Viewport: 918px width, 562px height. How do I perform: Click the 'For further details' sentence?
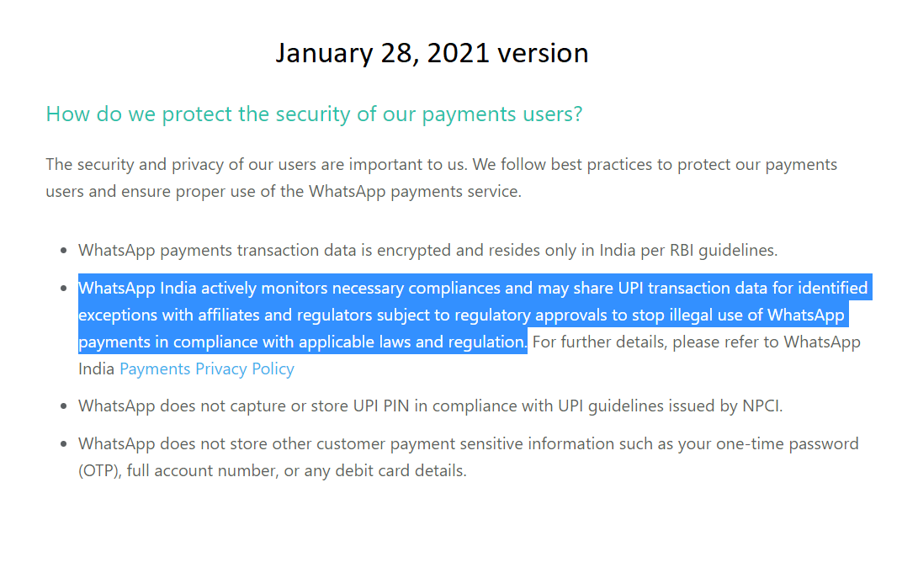[696, 342]
